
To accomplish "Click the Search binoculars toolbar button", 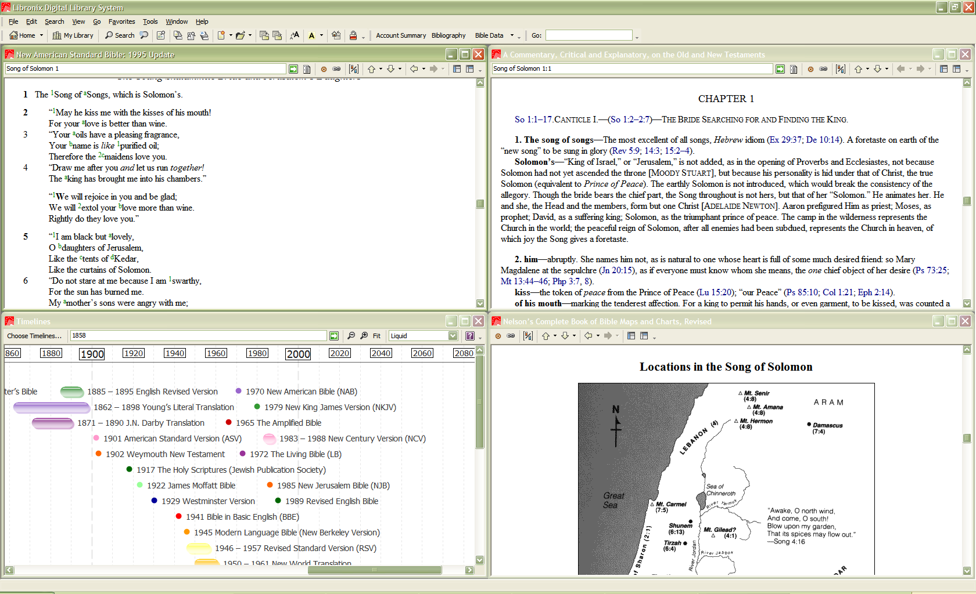I will click(120, 35).
